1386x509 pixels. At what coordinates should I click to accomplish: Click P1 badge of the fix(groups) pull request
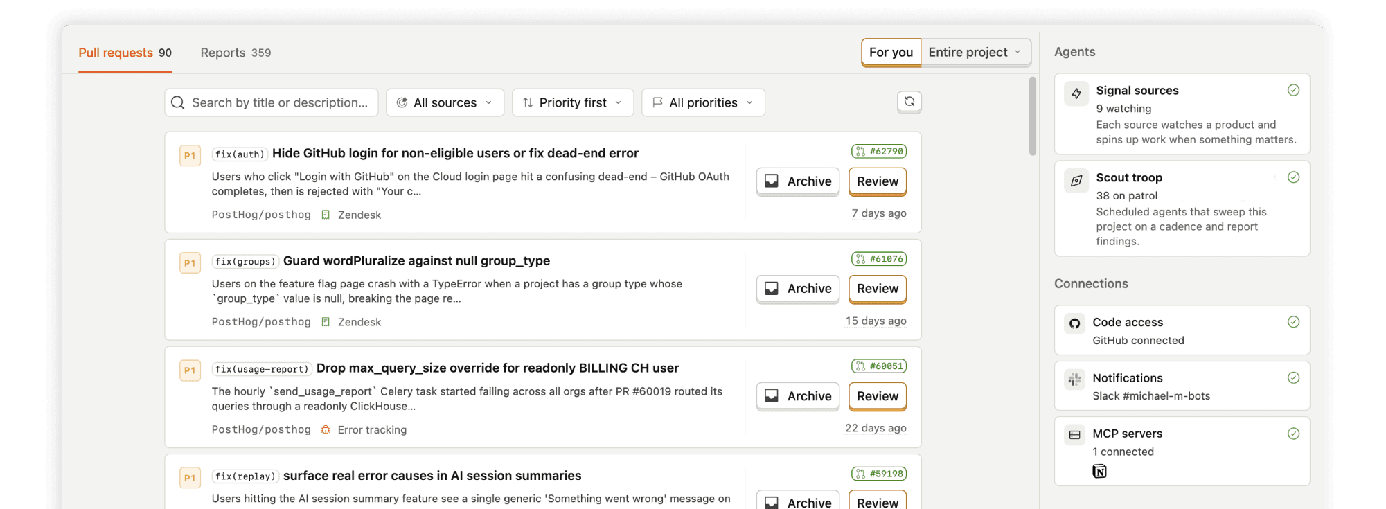pyautogui.click(x=190, y=262)
